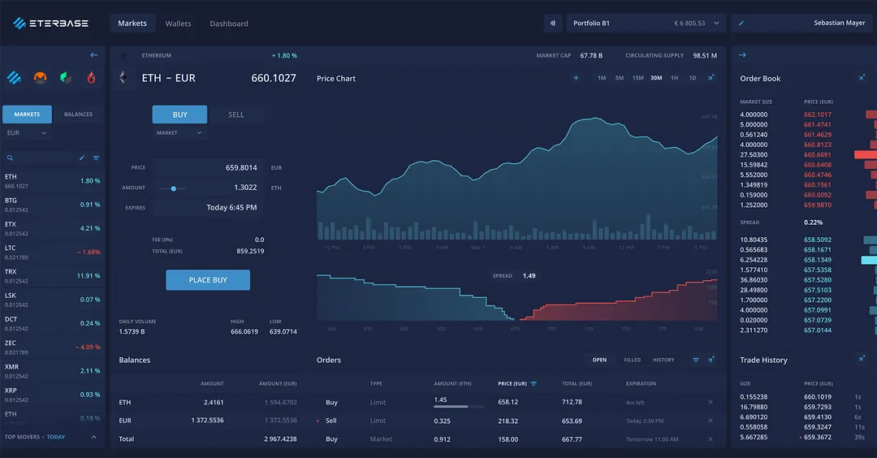Screen dimensions: 877x458
Task: Favorite Ethereum with the star icon
Action: pos(123,55)
